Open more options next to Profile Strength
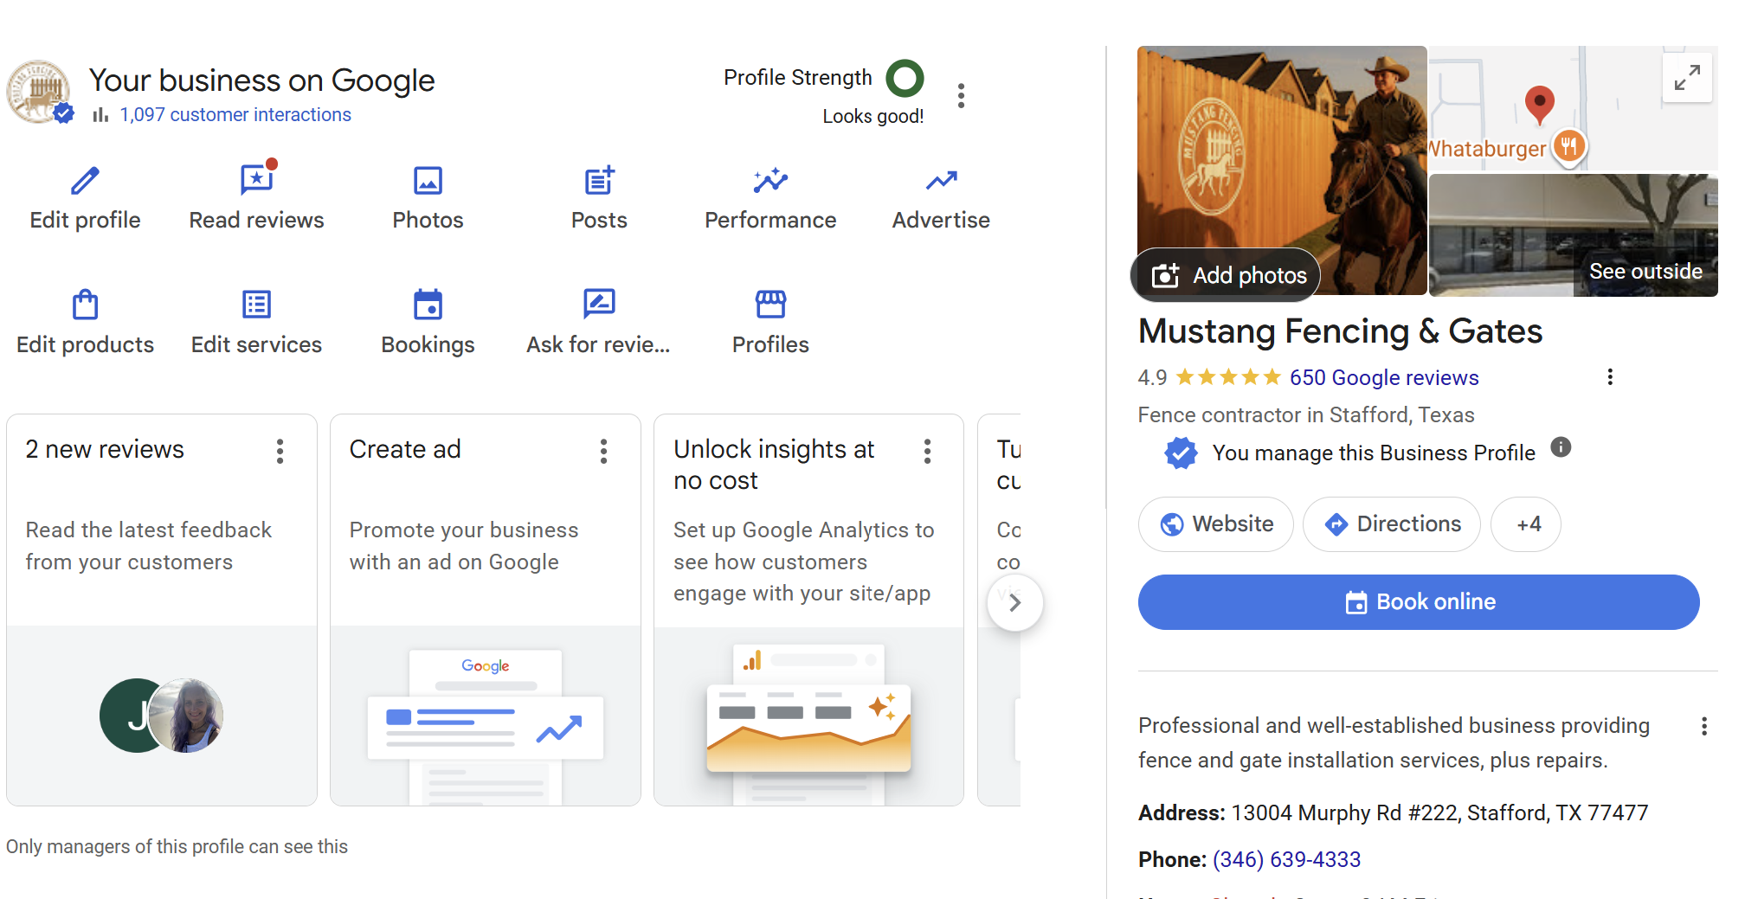The height and width of the screenshot is (899, 1745). (961, 95)
